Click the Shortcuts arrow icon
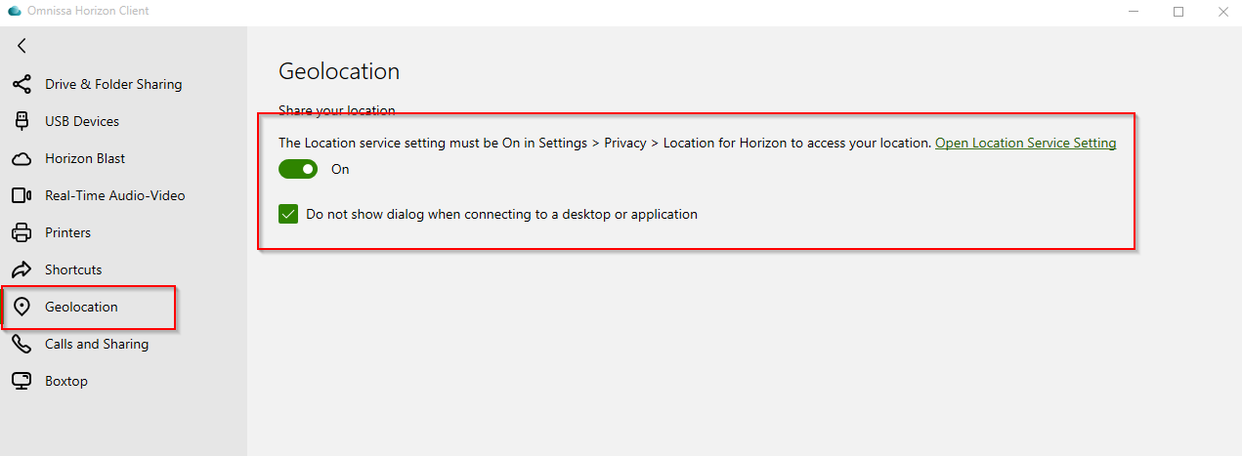This screenshot has width=1242, height=456. [x=21, y=269]
